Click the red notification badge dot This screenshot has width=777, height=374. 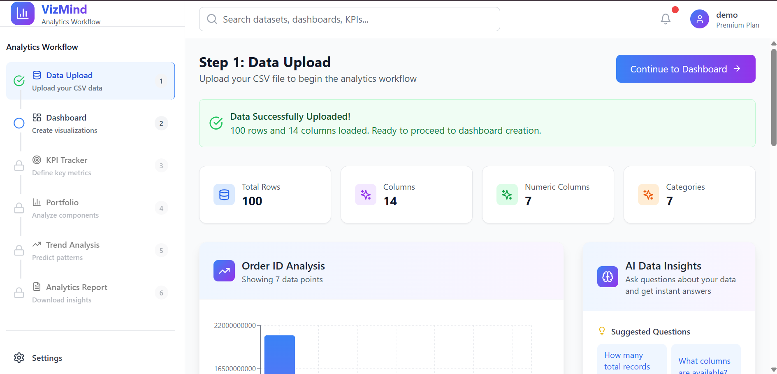point(675,10)
